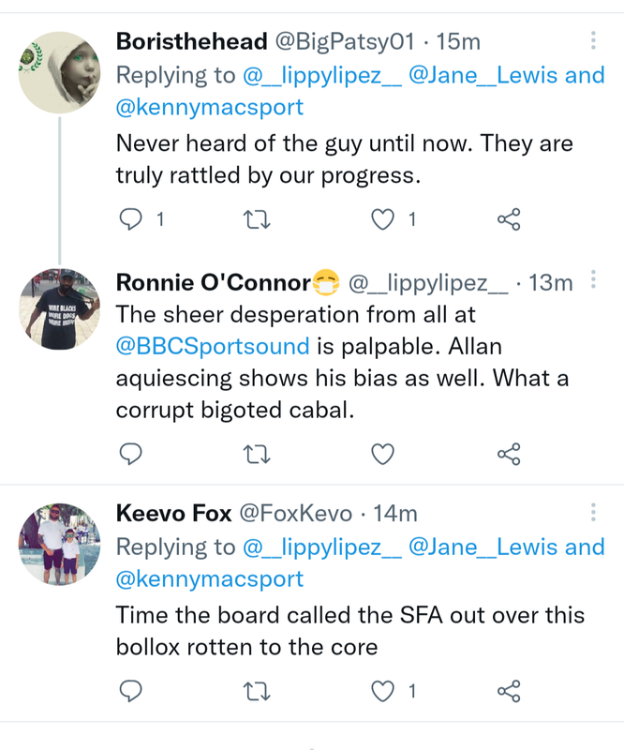Like Boristhehead's tweet
The width and height of the screenshot is (624, 750).
[382, 220]
